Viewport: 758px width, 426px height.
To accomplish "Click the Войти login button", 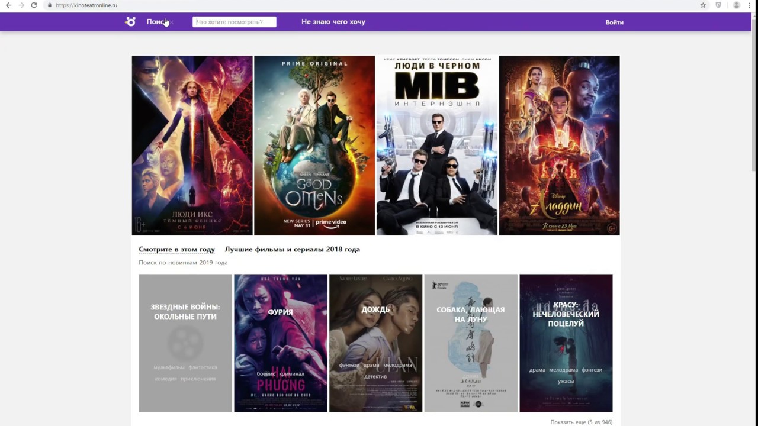I will tap(614, 22).
